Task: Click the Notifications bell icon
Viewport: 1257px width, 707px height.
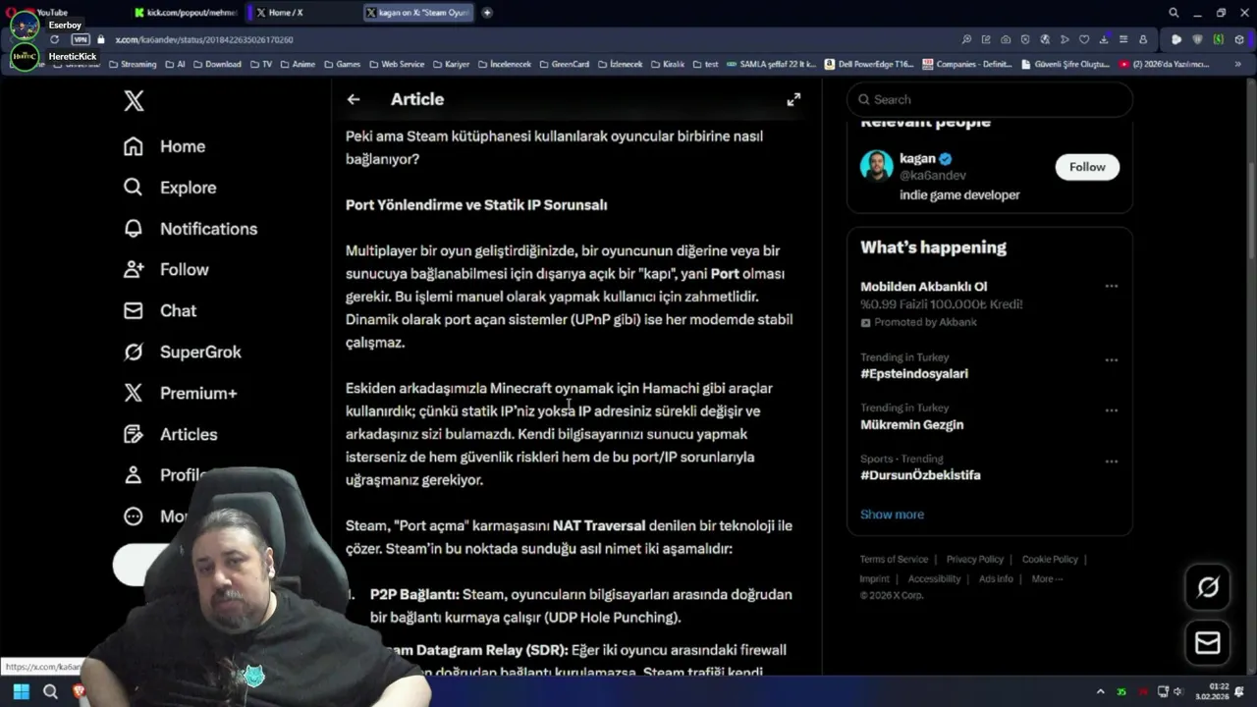Action: (134, 229)
